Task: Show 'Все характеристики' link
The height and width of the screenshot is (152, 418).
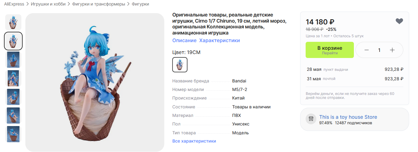Action: click(x=194, y=141)
